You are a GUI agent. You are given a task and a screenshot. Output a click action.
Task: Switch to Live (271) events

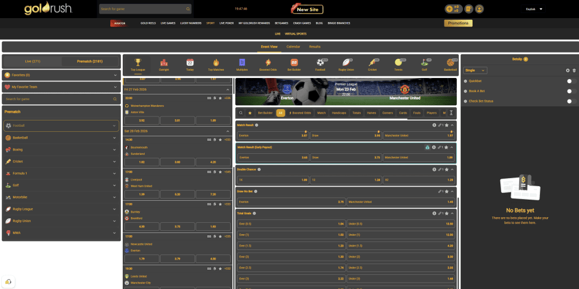coord(33,61)
